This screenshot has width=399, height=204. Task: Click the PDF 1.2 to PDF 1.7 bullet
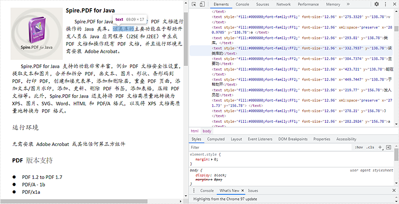[42, 177]
